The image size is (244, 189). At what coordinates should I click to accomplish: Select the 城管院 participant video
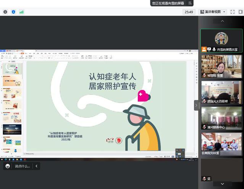[x=221, y=66]
